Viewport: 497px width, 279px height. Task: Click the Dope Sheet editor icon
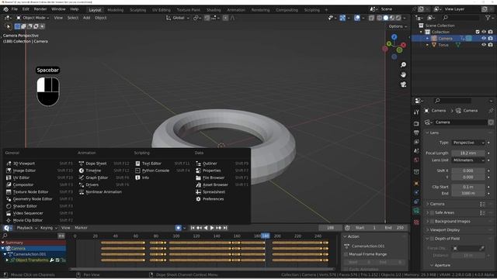tap(82, 164)
